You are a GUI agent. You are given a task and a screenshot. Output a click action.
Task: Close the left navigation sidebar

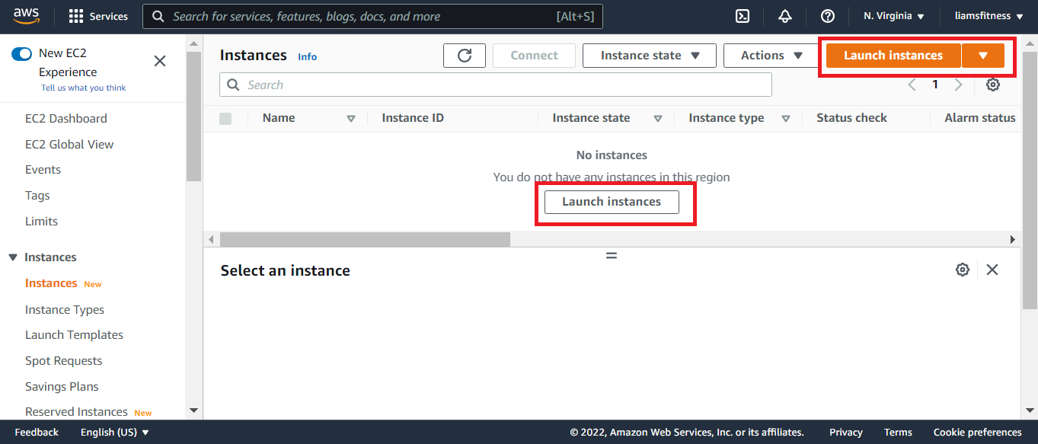pos(160,61)
